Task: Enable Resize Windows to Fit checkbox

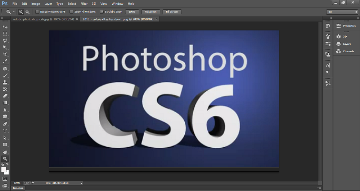Action: coord(37,12)
